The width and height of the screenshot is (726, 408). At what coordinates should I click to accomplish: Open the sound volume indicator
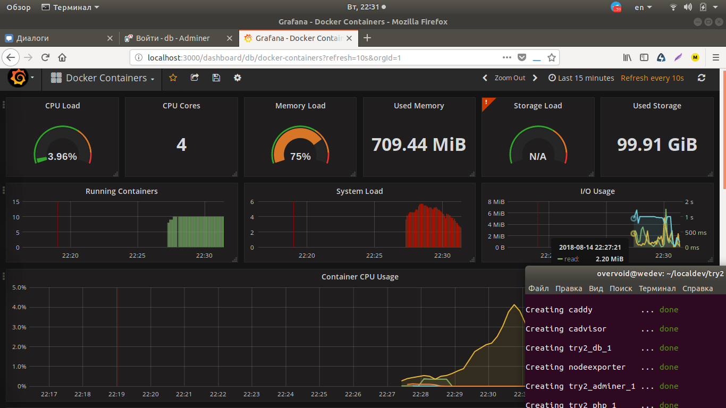pyautogui.click(x=688, y=7)
